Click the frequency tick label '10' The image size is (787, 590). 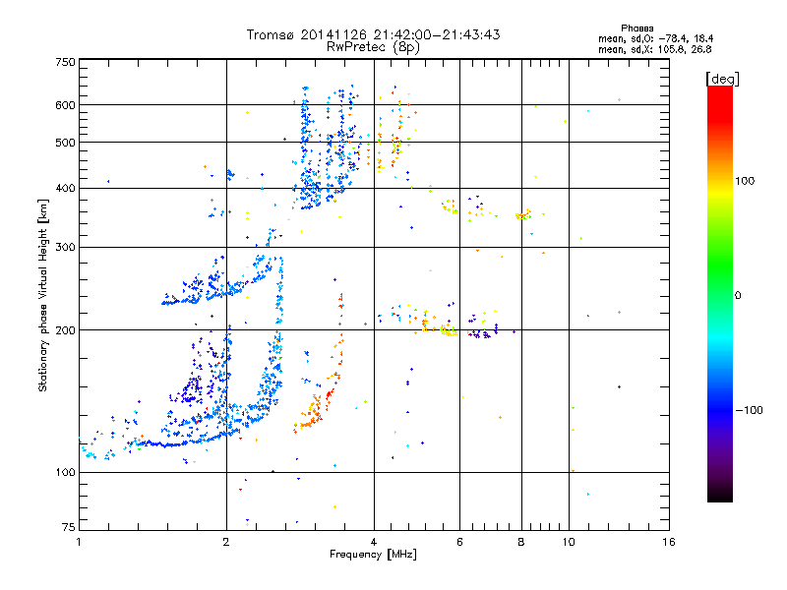[x=569, y=542]
